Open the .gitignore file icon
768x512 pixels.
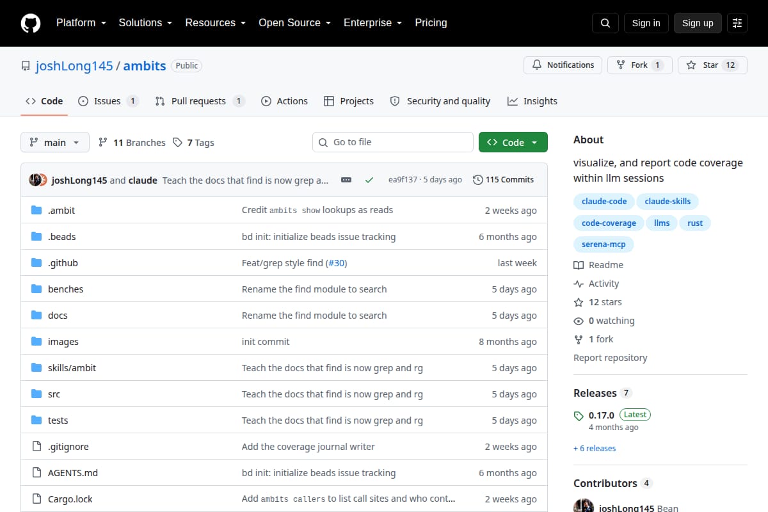[x=36, y=447]
